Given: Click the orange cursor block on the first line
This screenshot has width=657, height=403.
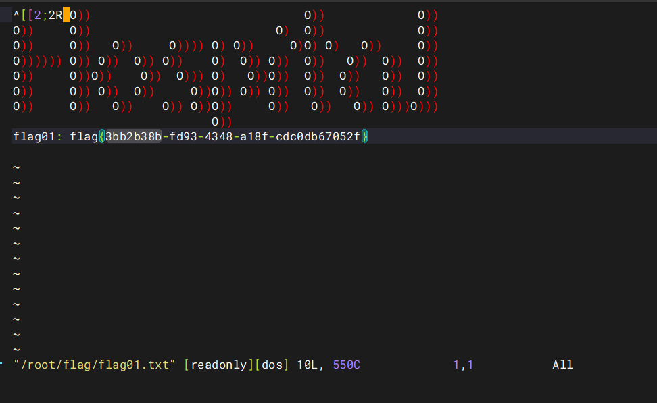Looking at the screenshot, I should pyautogui.click(x=66, y=15).
